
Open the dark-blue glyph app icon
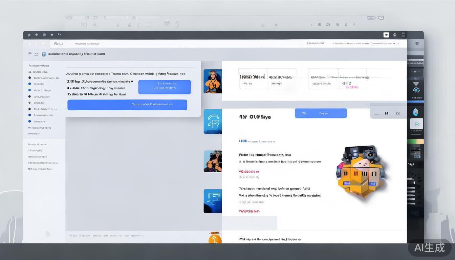pyautogui.click(x=213, y=201)
